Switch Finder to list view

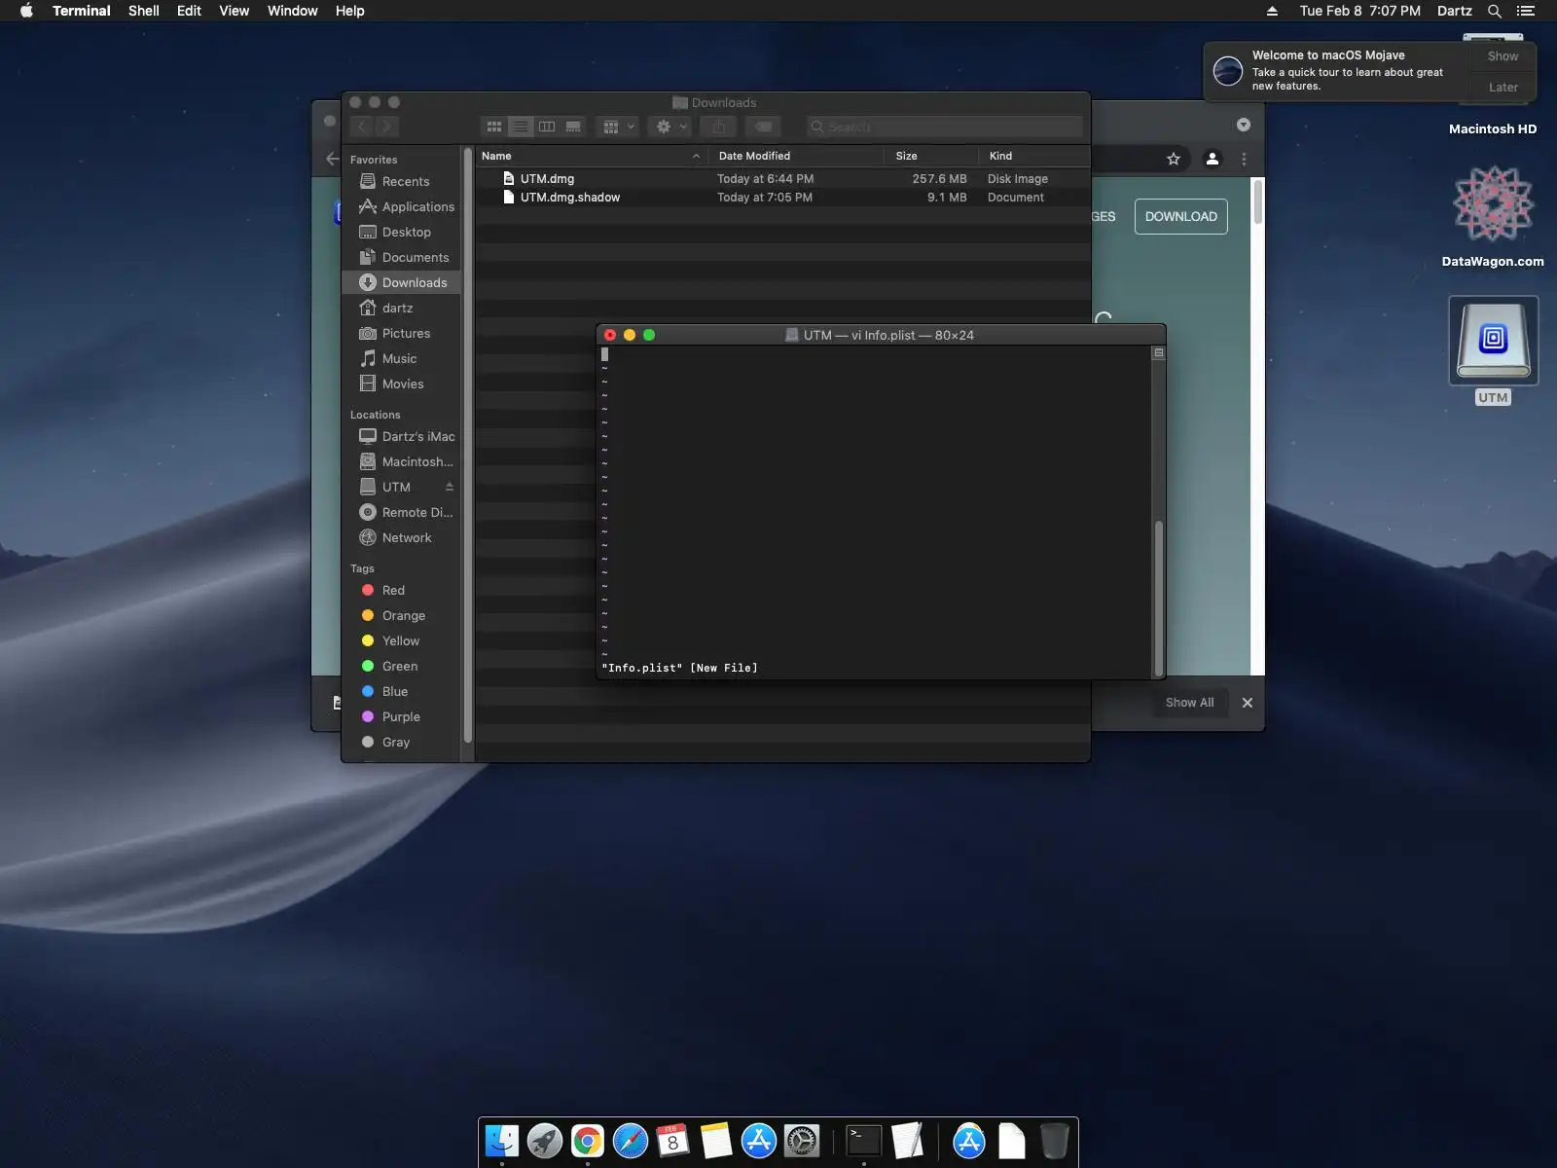[x=521, y=127]
